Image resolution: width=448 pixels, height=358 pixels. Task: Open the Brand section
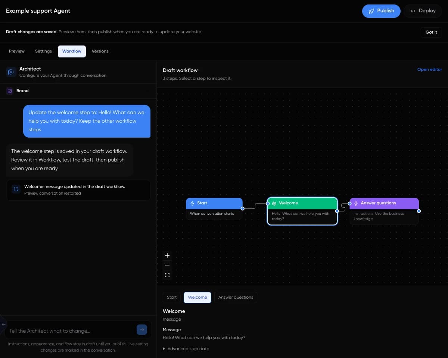[78, 91]
